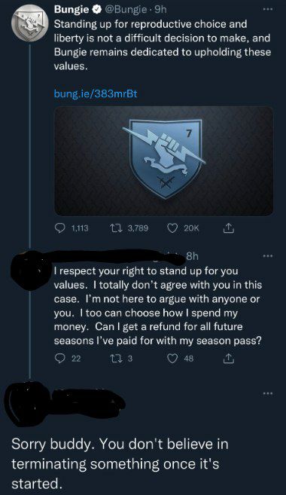Open the 9h timestamp on Bungie's tweet

coord(160,10)
